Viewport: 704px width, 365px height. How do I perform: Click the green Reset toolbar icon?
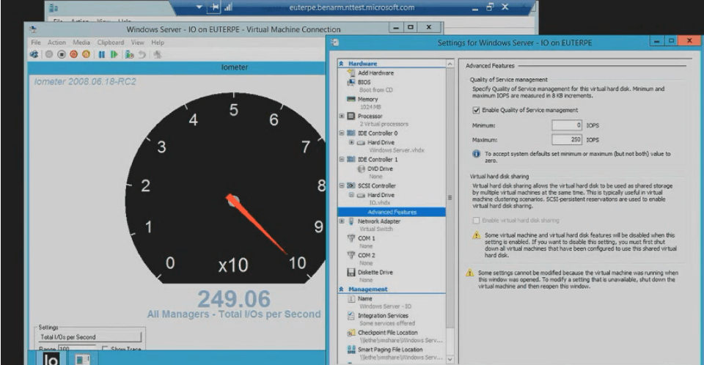(x=114, y=54)
